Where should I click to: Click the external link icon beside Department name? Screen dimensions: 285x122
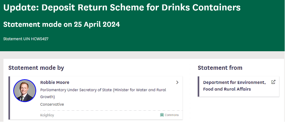tap(273, 82)
